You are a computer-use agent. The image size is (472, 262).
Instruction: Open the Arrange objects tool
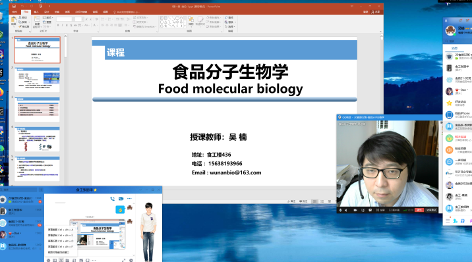191,22
